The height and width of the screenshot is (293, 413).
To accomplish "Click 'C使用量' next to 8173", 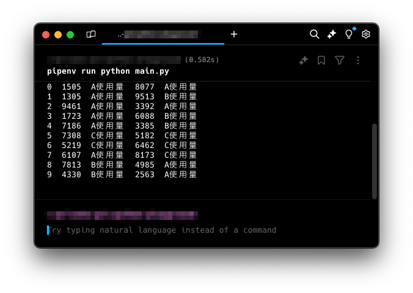I will click(x=180, y=155).
